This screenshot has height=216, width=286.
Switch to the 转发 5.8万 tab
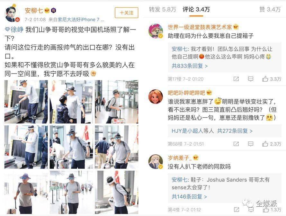[x=162, y=9]
